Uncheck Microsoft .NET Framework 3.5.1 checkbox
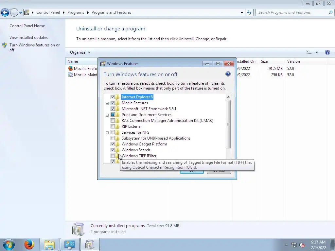The width and height of the screenshot is (335, 251). 113,109
